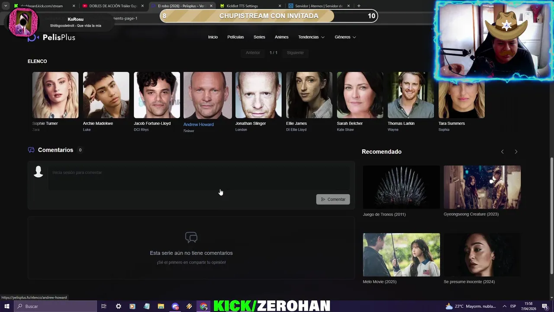This screenshot has height=312, width=554.
Task: Open Google Chrome in the taskbar
Action: 203,306
